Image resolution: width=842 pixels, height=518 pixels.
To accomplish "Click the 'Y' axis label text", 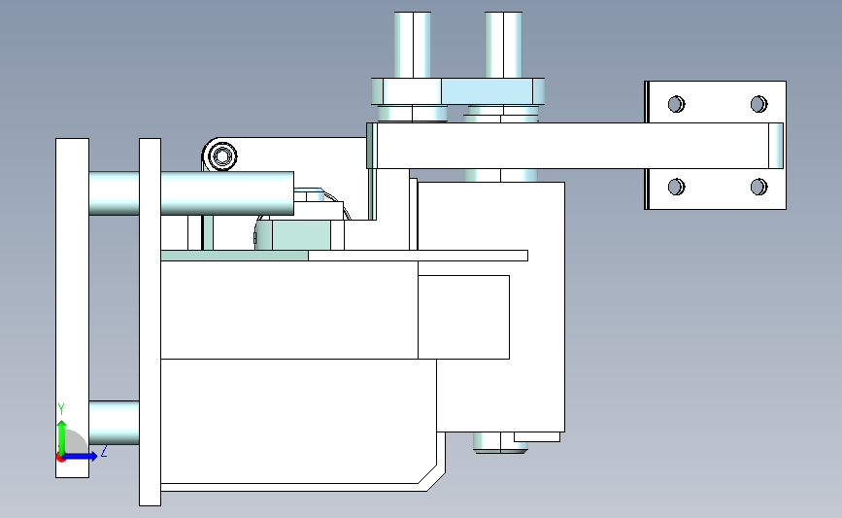I will point(60,409).
